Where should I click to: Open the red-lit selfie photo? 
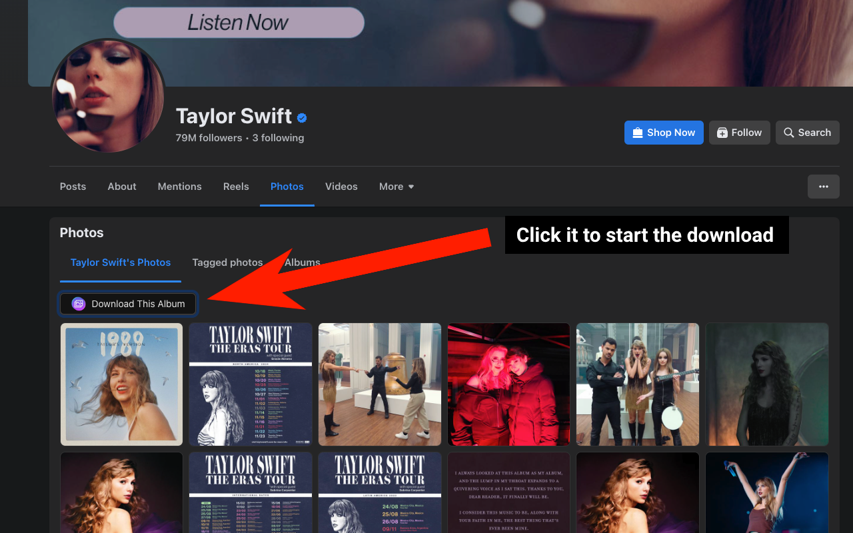click(x=508, y=384)
